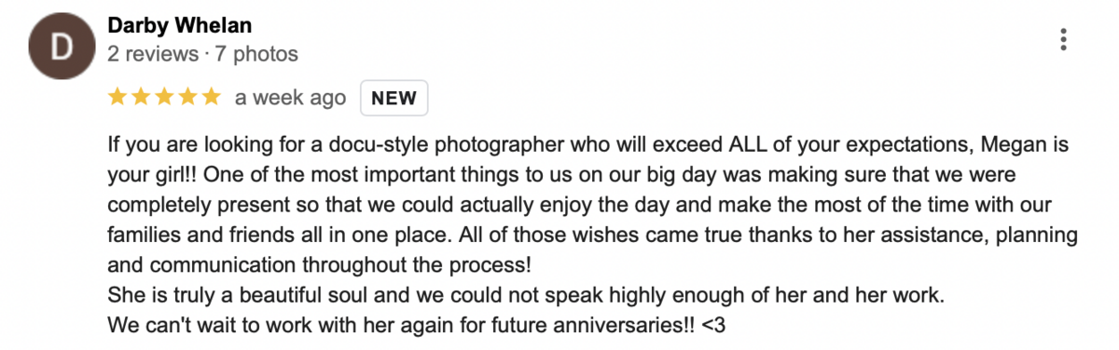
Task: Click the line "We can't wait to work"
Action: (x=423, y=326)
